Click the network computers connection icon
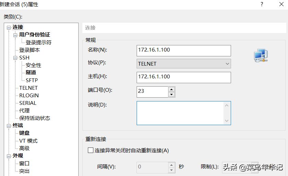Viewport: 288px width, 176px height. [261, 55]
